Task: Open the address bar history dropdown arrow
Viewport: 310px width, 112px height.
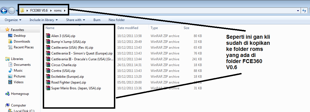Action: (x=298, y=11)
